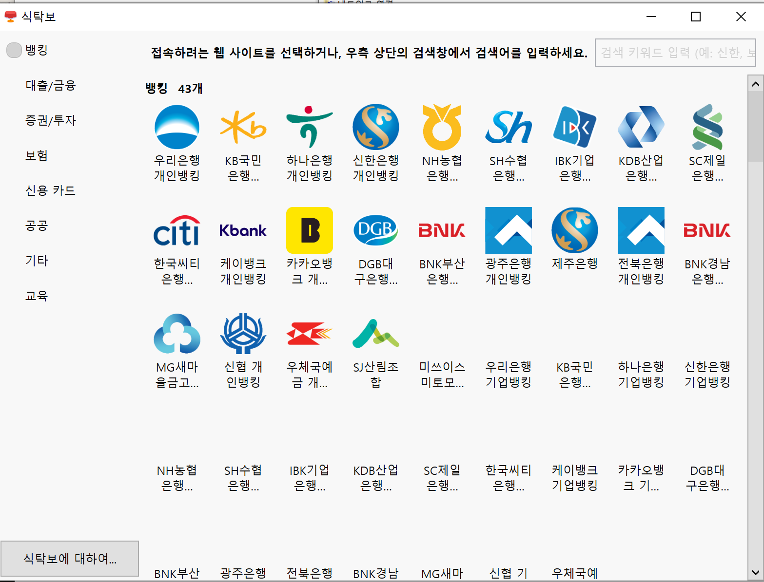This screenshot has height=582, width=764.
Task: Open the IBK기업 은행 logo icon
Action: [575, 127]
